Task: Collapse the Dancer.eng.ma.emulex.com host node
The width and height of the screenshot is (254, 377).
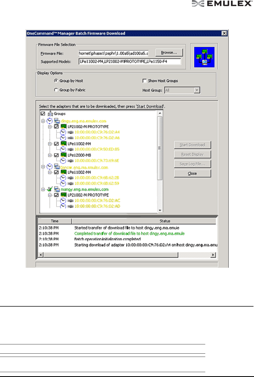Action: [43, 167]
